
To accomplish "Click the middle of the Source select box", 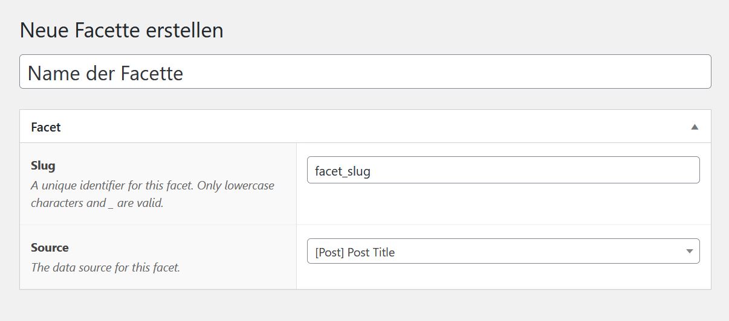I will click(503, 252).
